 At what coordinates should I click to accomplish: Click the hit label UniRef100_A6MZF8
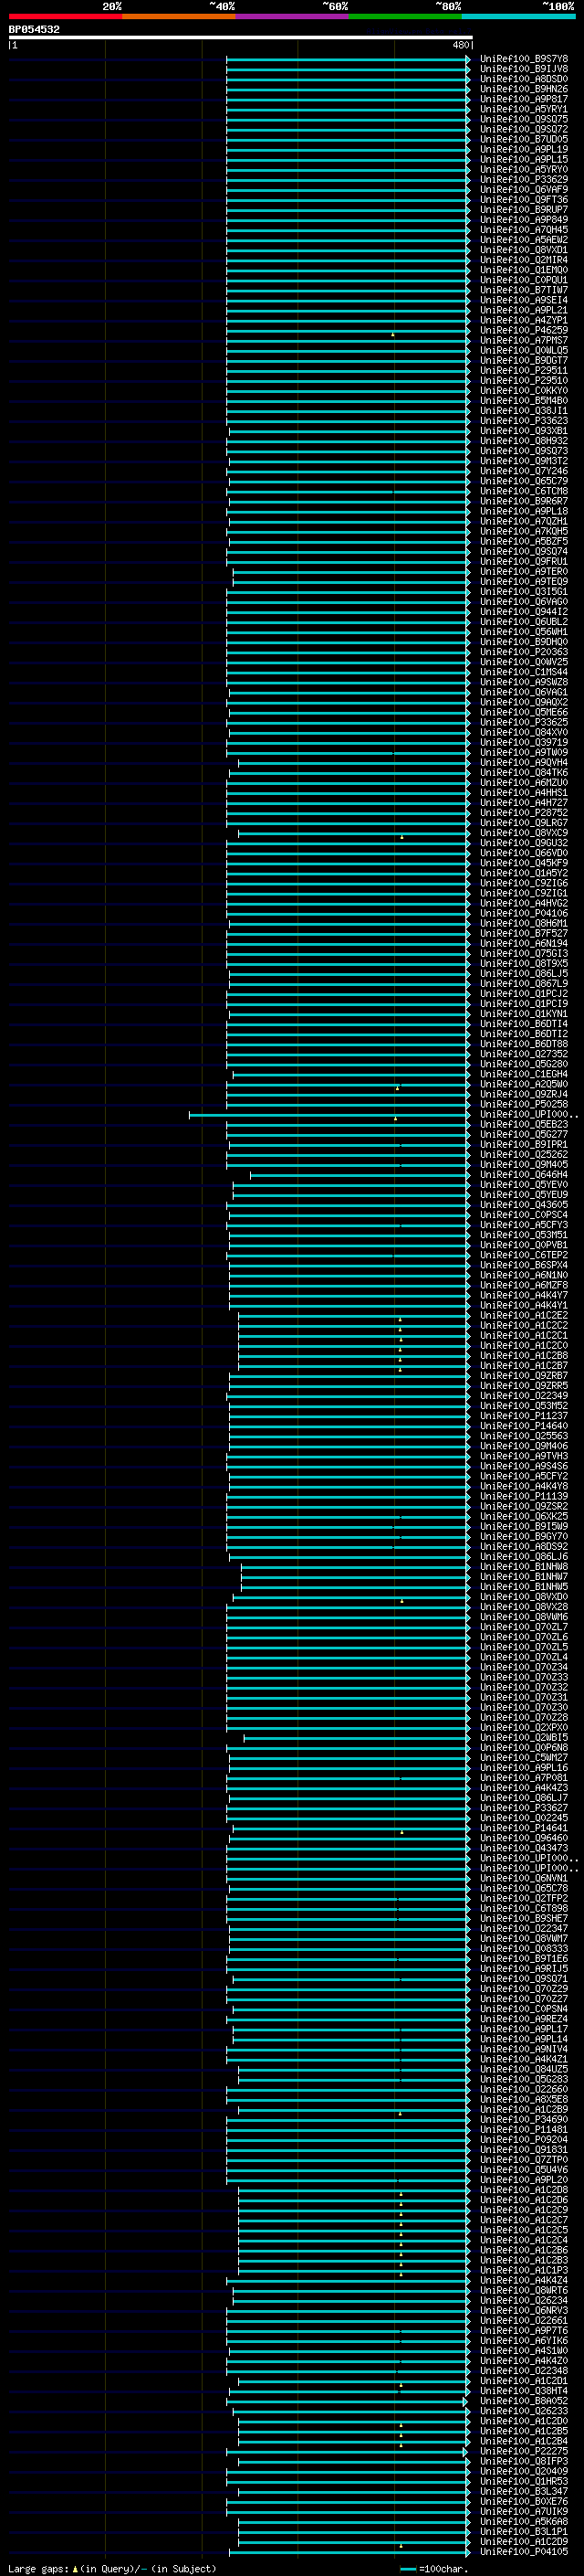click(x=524, y=1285)
